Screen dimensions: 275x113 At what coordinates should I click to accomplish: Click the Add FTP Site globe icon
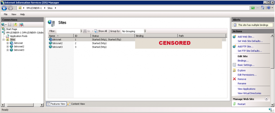[234, 47]
